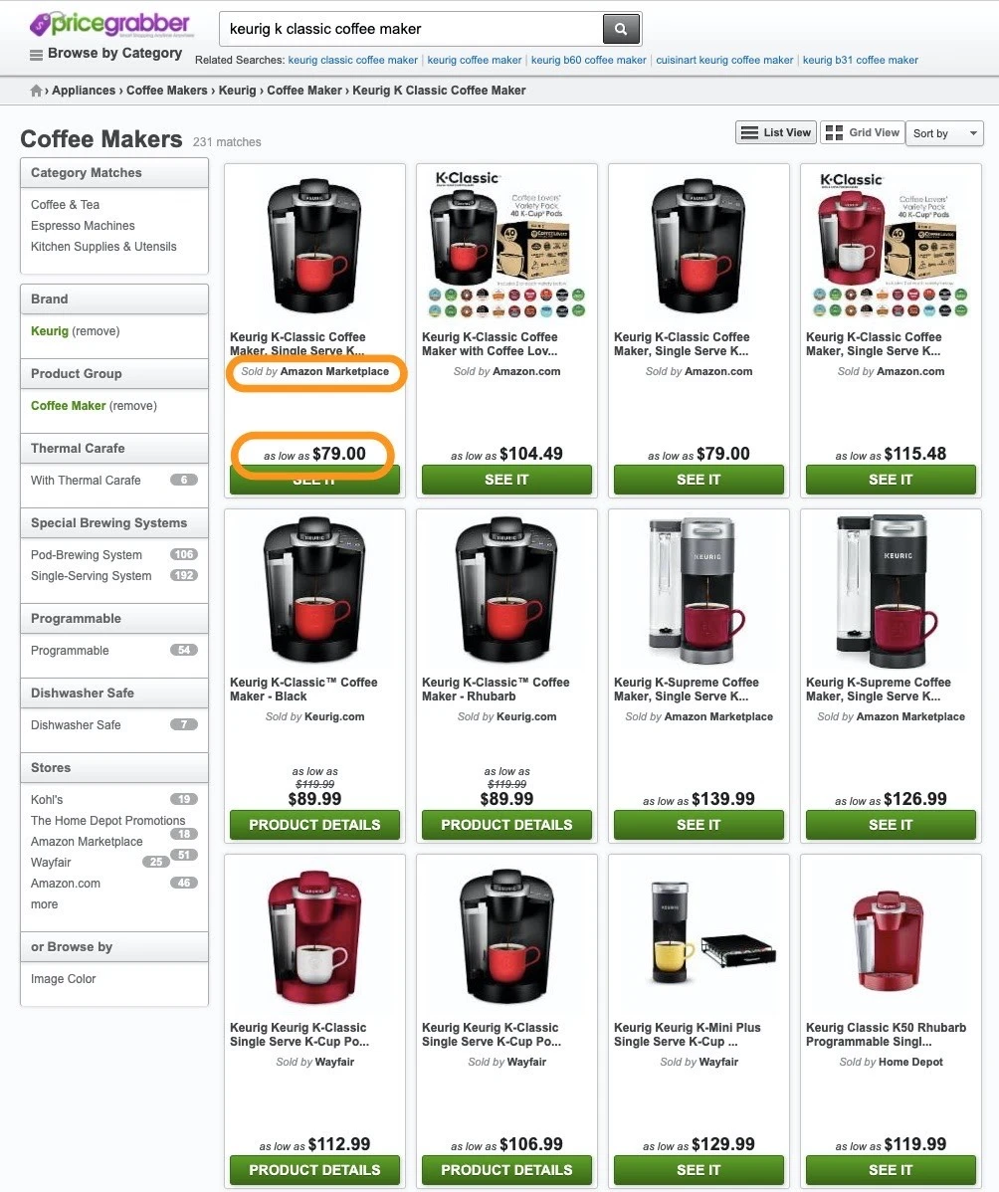
Task: Expand more stores in Stores filter
Action: point(44,903)
